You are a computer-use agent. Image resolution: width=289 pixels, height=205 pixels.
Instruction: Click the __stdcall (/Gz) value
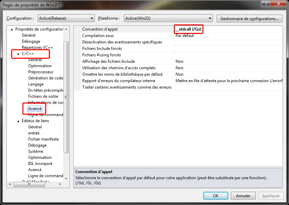coord(188,29)
